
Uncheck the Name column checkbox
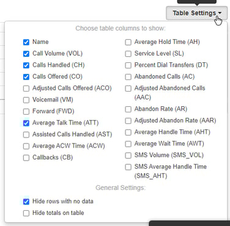coord(26,42)
